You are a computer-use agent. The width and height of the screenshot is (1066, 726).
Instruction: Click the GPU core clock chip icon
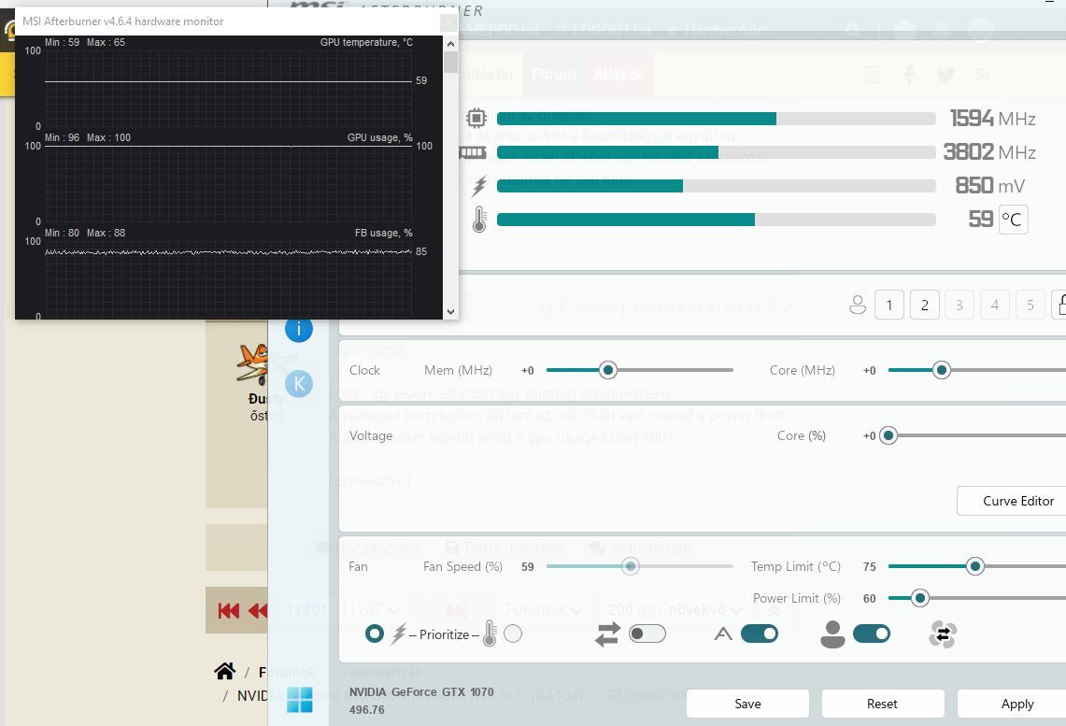[476, 119]
